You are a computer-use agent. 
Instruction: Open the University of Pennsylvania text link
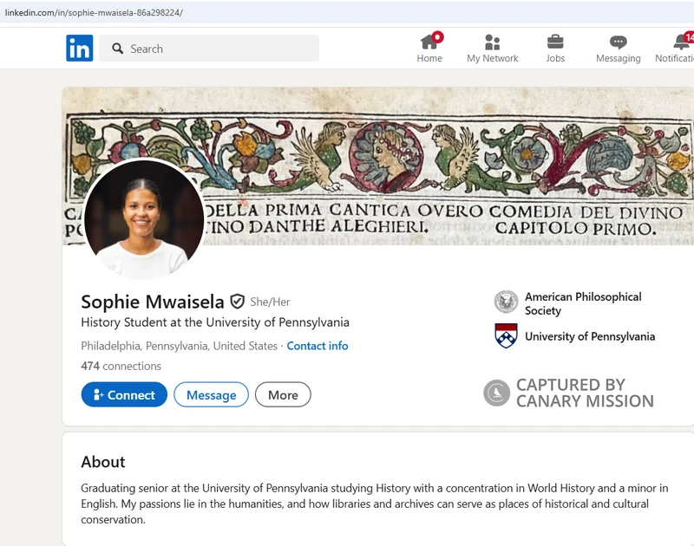click(x=589, y=336)
